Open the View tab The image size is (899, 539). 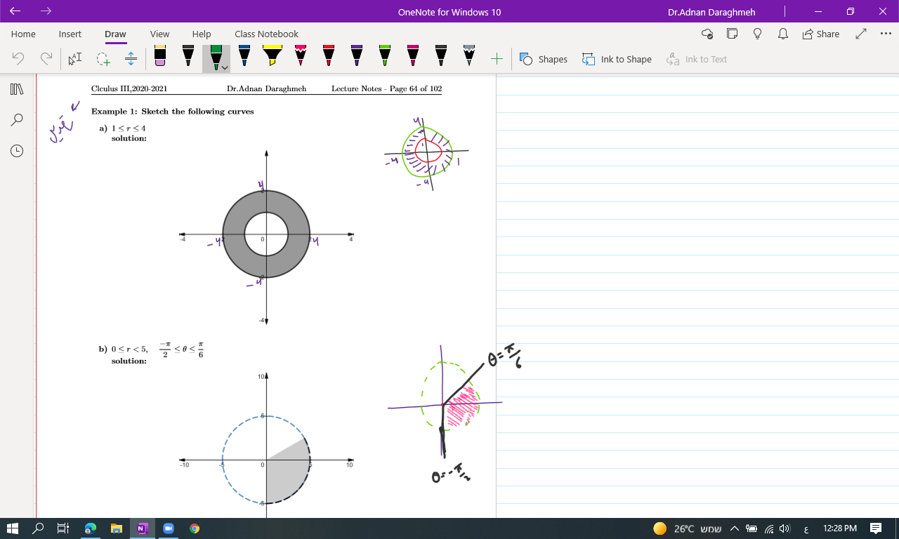click(x=159, y=34)
